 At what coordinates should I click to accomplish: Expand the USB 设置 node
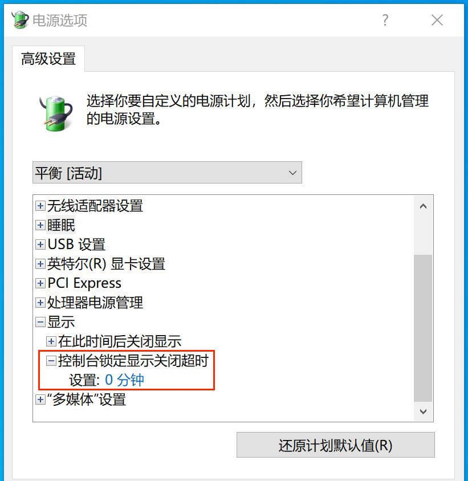click(40, 244)
